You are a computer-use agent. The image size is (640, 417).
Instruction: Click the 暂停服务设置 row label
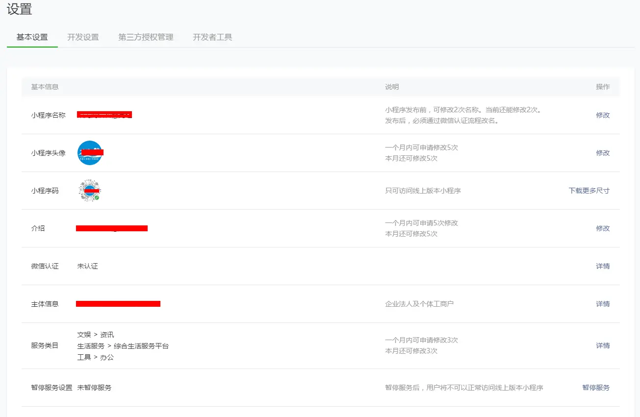point(51,388)
